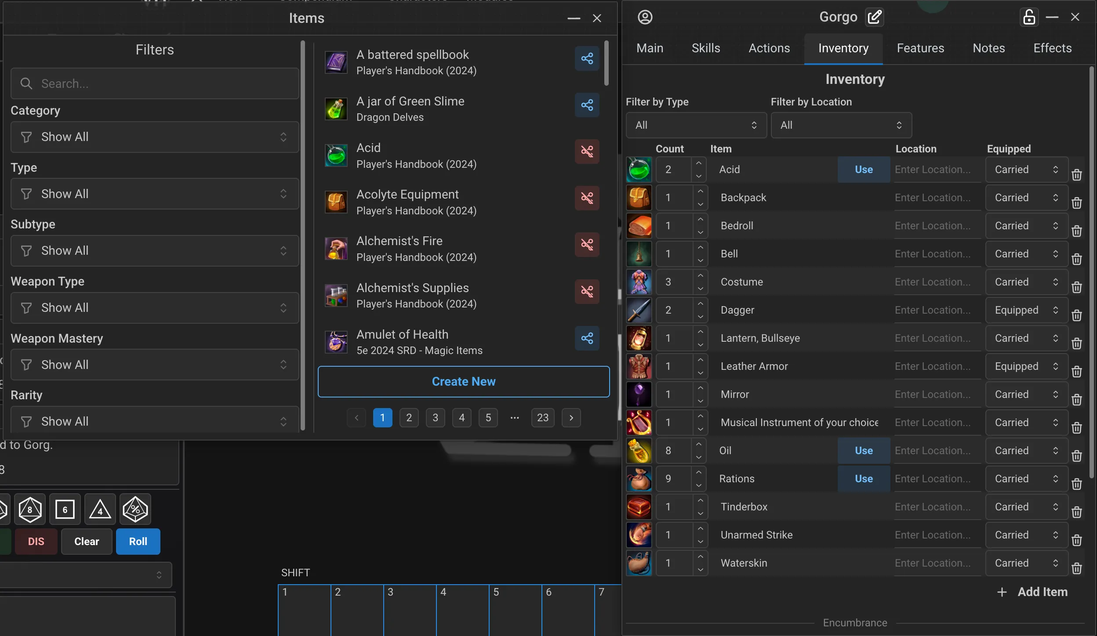Click the edit pencil icon beside Gorgo

pos(874,17)
